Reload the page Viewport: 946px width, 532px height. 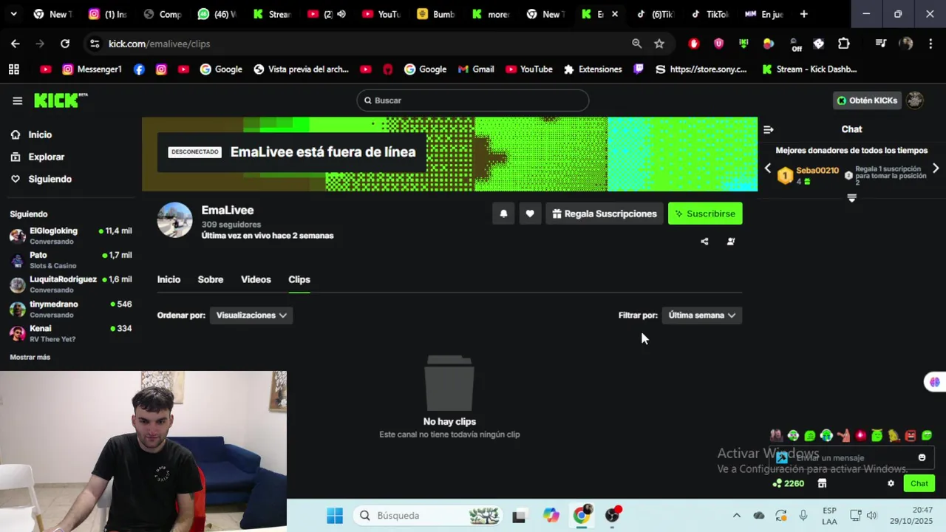[x=65, y=44]
